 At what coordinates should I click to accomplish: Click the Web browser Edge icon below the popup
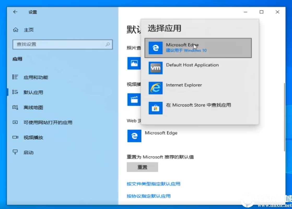pyautogui.click(x=134, y=136)
